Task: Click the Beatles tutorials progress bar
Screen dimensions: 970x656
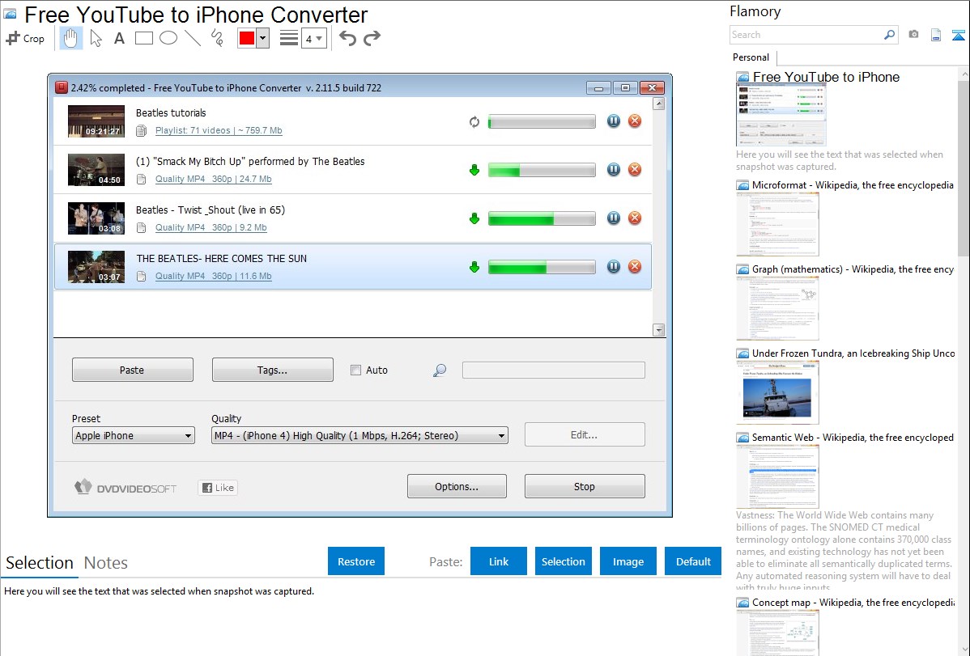Action: coord(542,121)
